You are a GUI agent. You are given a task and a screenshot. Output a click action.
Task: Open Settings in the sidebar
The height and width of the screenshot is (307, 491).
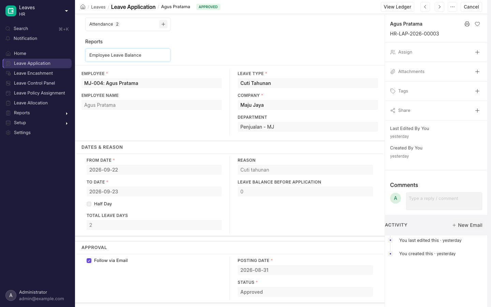(x=37, y=133)
